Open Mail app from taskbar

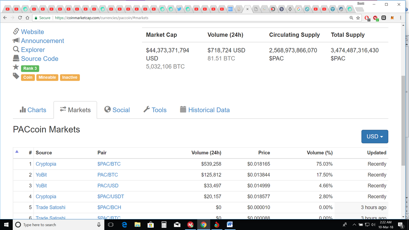[x=177, y=225]
